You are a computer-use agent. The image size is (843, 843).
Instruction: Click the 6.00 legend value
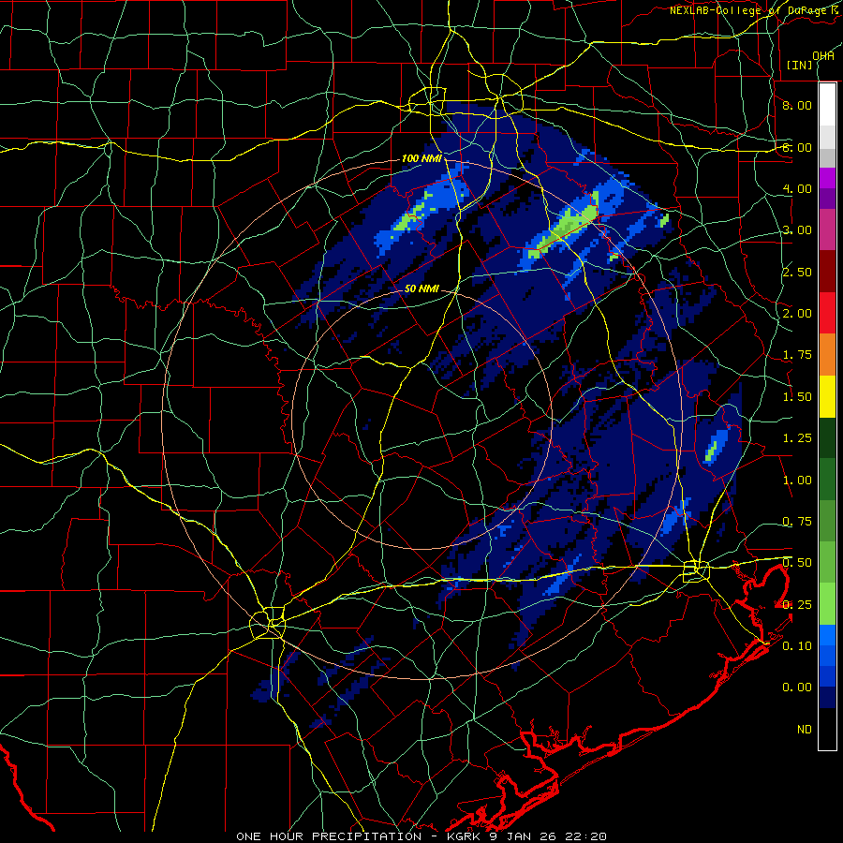click(x=797, y=147)
